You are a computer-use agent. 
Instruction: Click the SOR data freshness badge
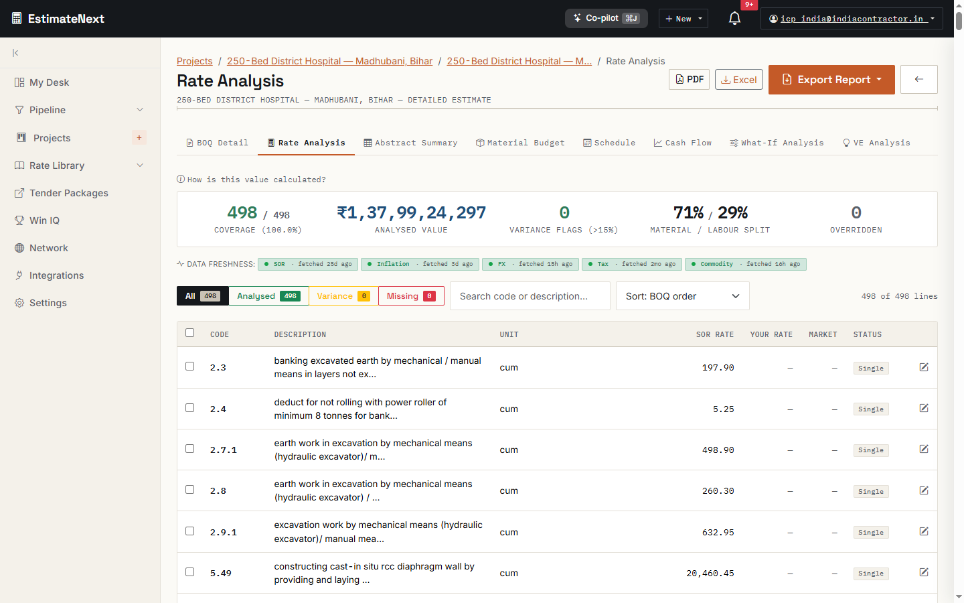pyautogui.click(x=308, y=264)
